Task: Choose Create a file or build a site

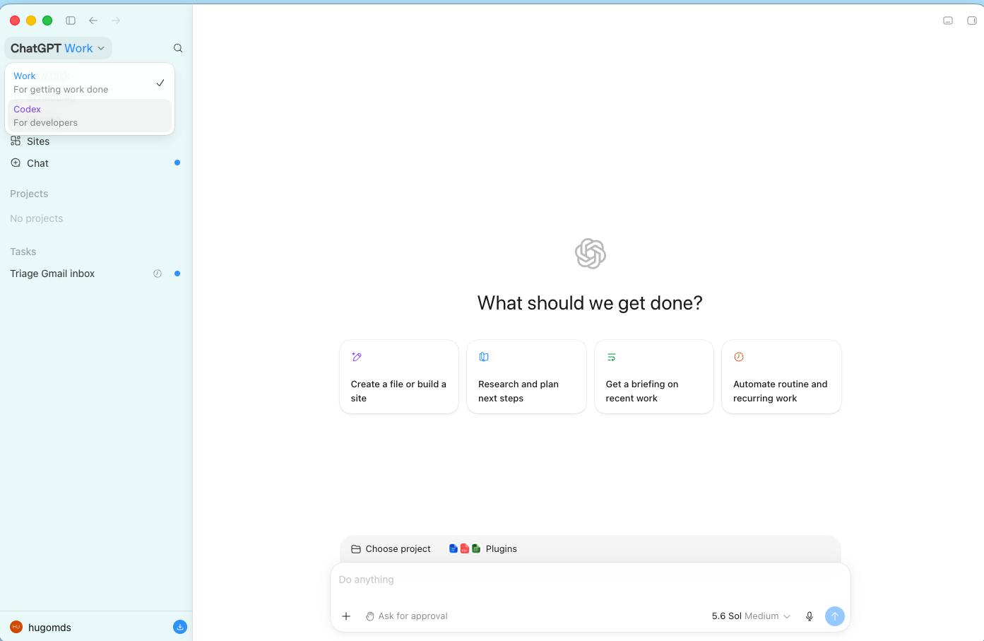Action: pos(399,377)
